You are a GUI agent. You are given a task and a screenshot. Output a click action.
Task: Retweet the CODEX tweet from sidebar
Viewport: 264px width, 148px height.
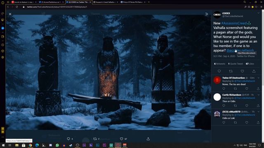[x=231, y=71]
